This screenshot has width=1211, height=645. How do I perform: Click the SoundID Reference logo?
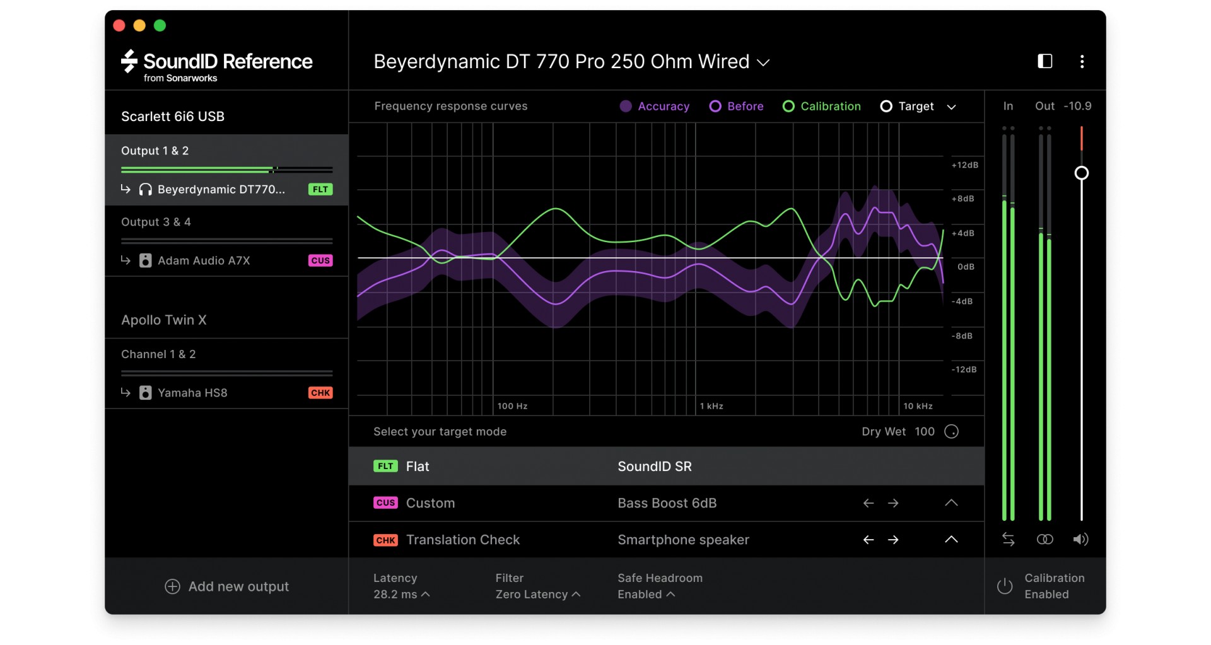pyautogui.click(x=216, y=65)
